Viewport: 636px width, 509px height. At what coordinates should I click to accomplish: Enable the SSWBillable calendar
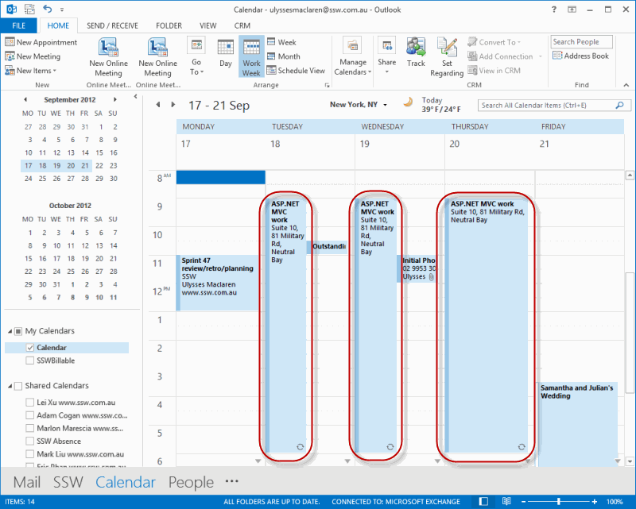(x=30, y=361)
